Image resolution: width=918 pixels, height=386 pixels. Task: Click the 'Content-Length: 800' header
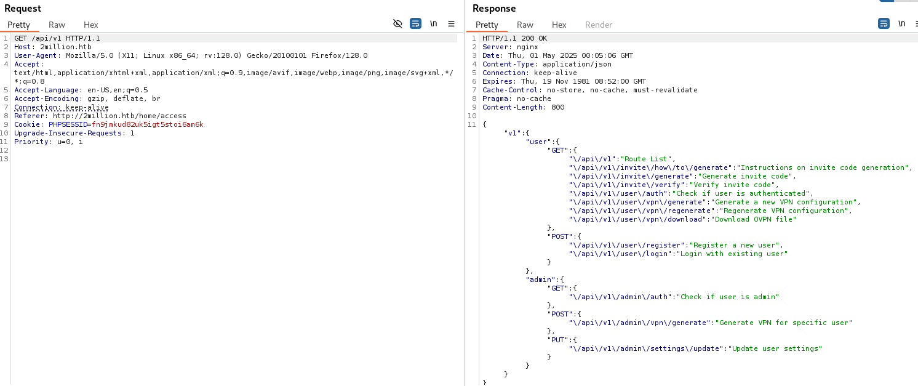coord(523,107)
